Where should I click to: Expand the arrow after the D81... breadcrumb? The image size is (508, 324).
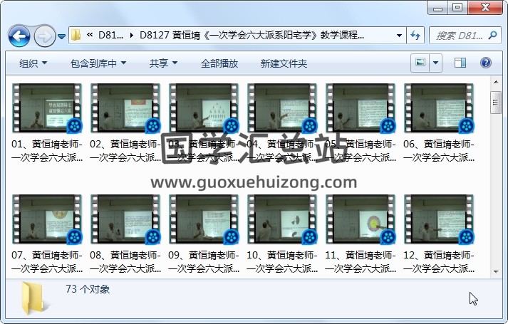click(132, 35)
